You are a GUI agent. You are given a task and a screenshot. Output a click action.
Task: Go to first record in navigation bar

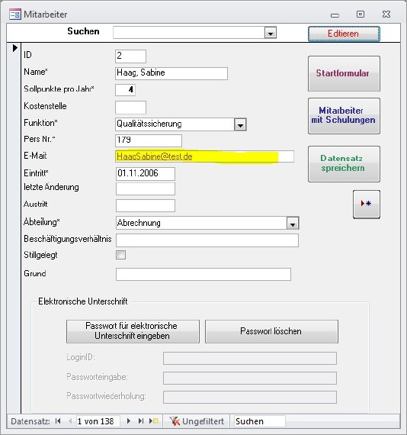point(58,421)
